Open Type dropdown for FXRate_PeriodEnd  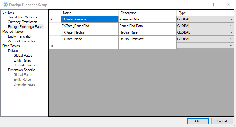231,26
